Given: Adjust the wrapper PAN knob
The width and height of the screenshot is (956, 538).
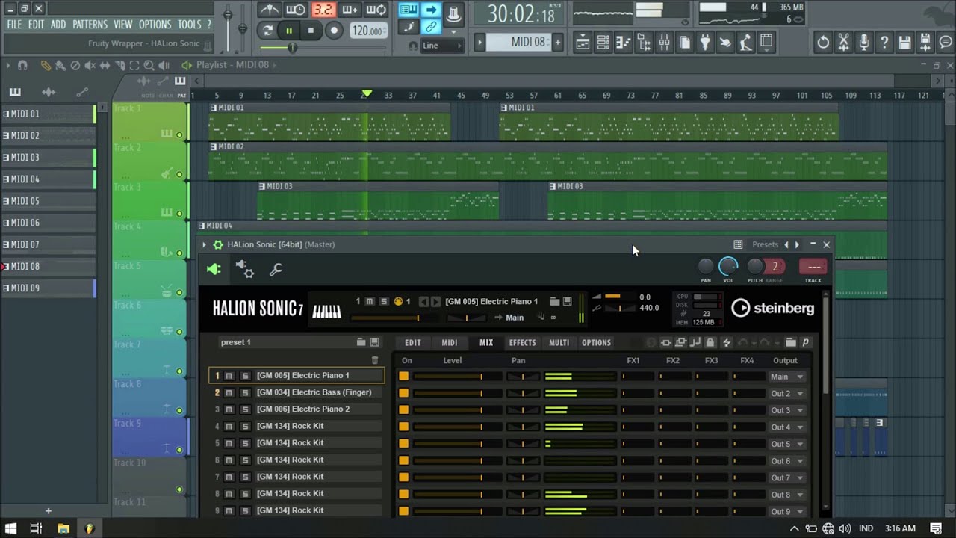Looking at the screenshot, I should 705,266.
